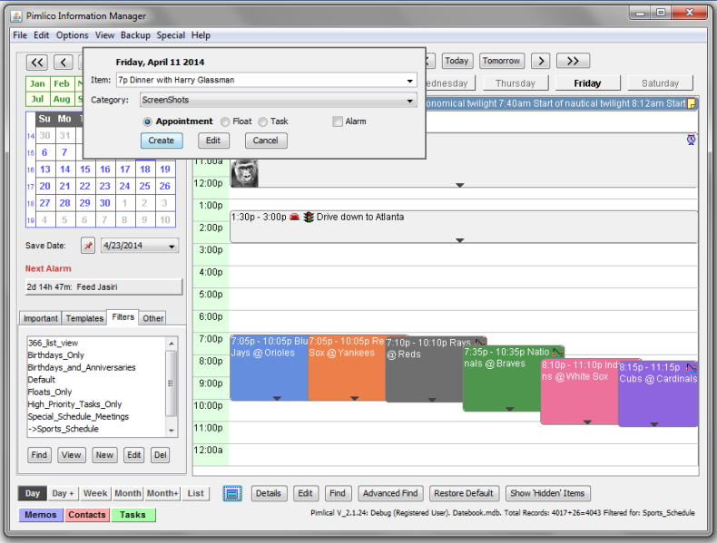Viewport: 717px width, 543px height.
Task: Click the compact view icon beside the List tab
Action: coord(232,493)
